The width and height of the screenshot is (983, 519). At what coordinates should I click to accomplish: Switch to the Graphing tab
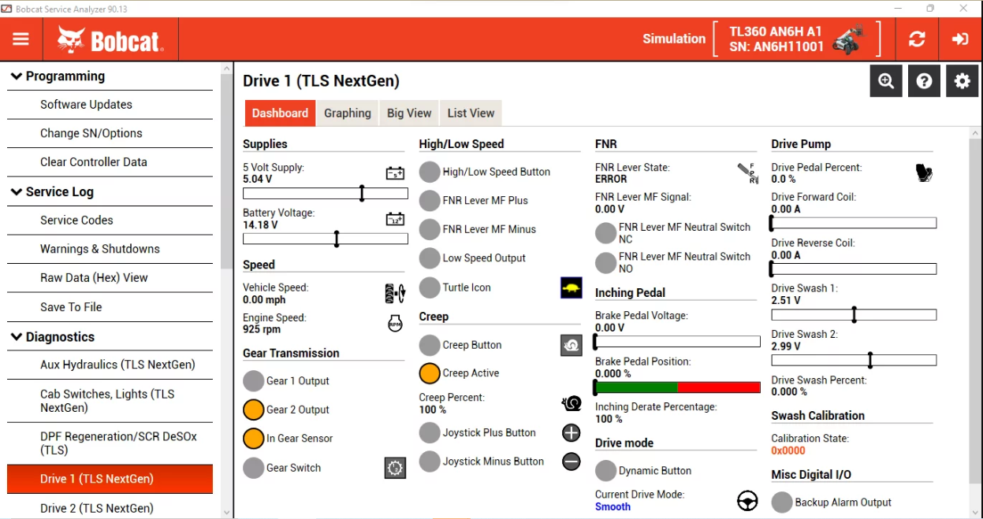[x=347, y=113]
